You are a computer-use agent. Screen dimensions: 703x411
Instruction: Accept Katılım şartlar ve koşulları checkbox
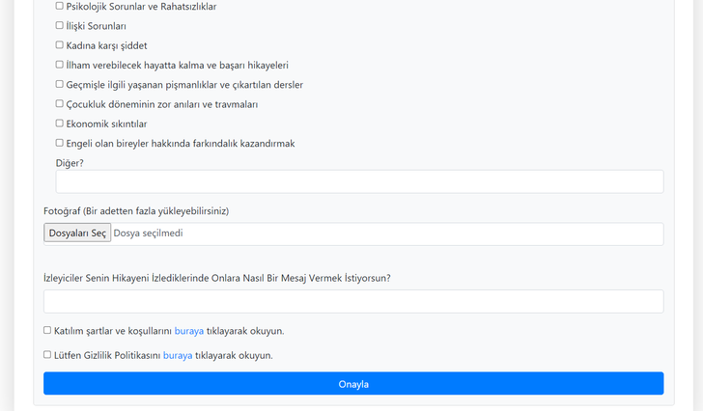point(47,330)
